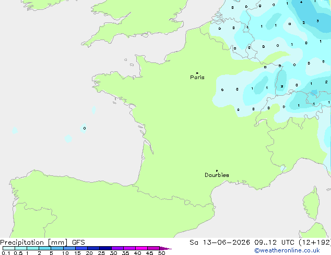Click the Dourbies location dot marker
The height and width of the screenshot is (255, 331).
pos(217,171)
